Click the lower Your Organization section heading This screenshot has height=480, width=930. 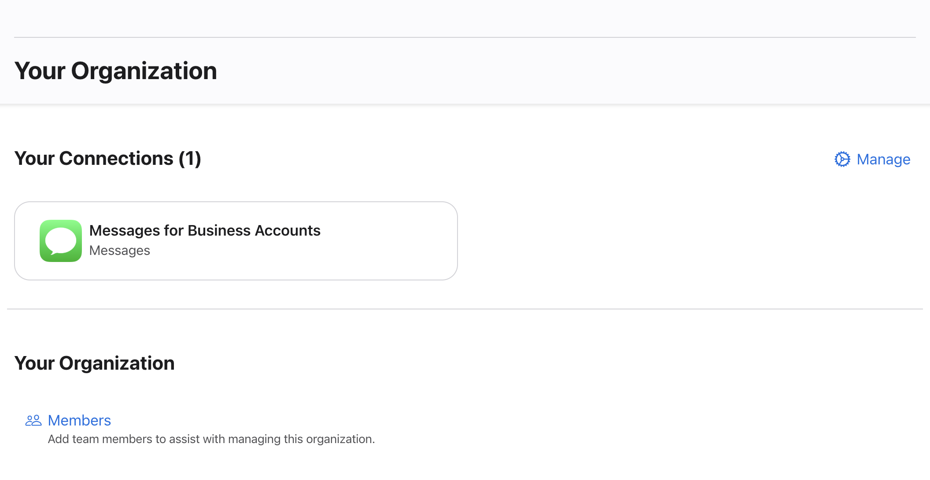[x=94, y=363]
